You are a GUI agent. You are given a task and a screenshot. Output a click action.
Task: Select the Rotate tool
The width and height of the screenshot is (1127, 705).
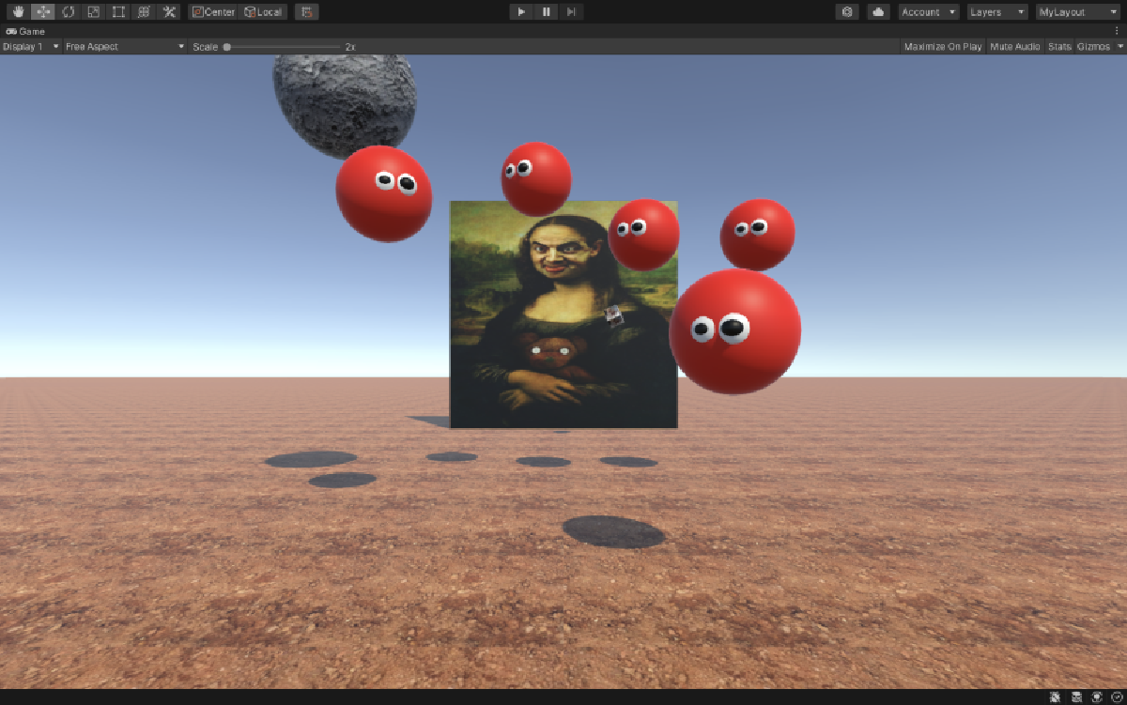click(x=69, y=12)
